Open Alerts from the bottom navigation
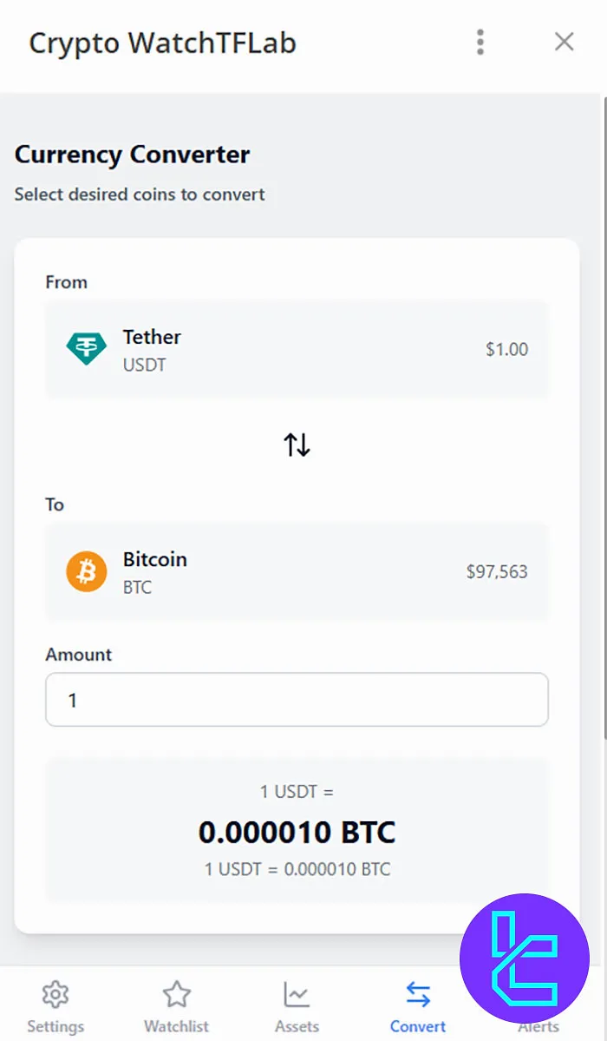607x1041 pixels. (538, 1005)
